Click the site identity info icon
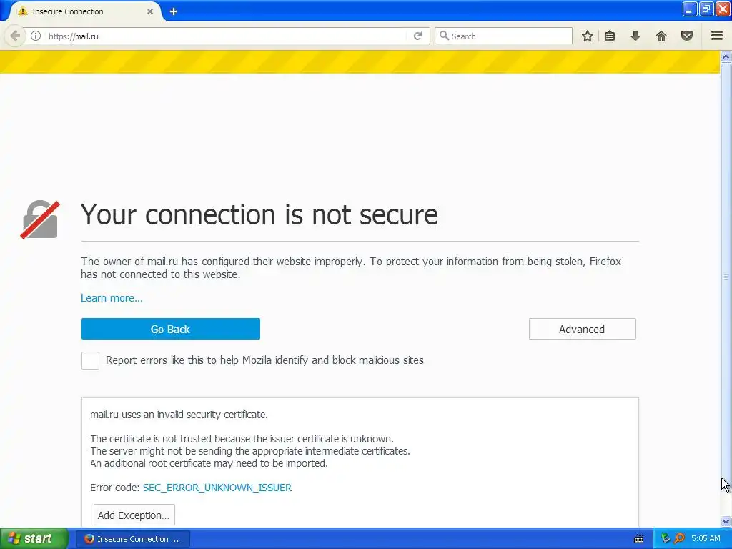Image resolution: width=732 pixels, height=549 pixels. pyautogui.click(x=36, y=36)
